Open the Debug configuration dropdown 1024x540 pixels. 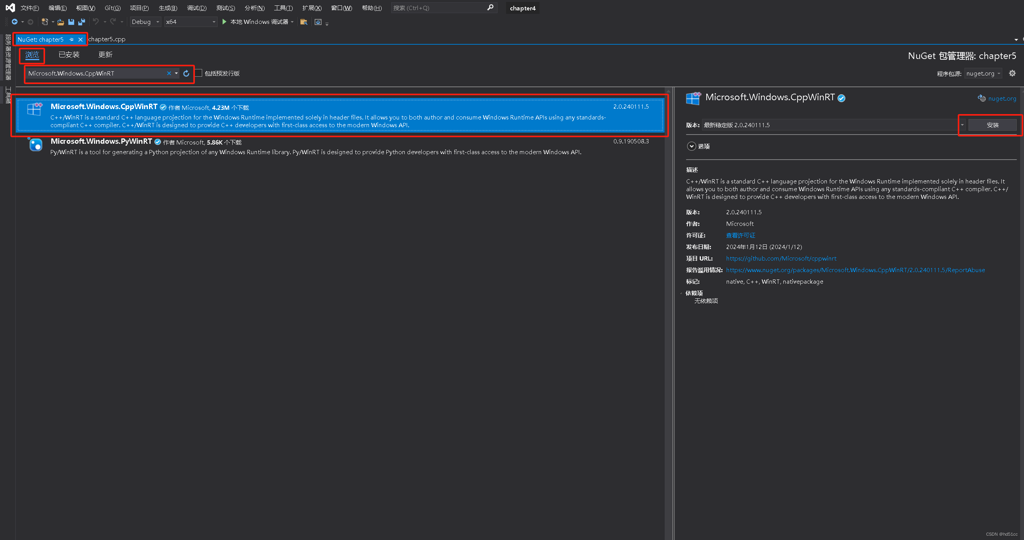point(145,22)
